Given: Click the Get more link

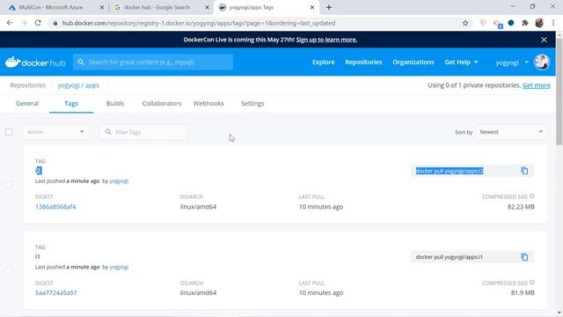Looking at the screenshot, I should click(x=536, y=85).
